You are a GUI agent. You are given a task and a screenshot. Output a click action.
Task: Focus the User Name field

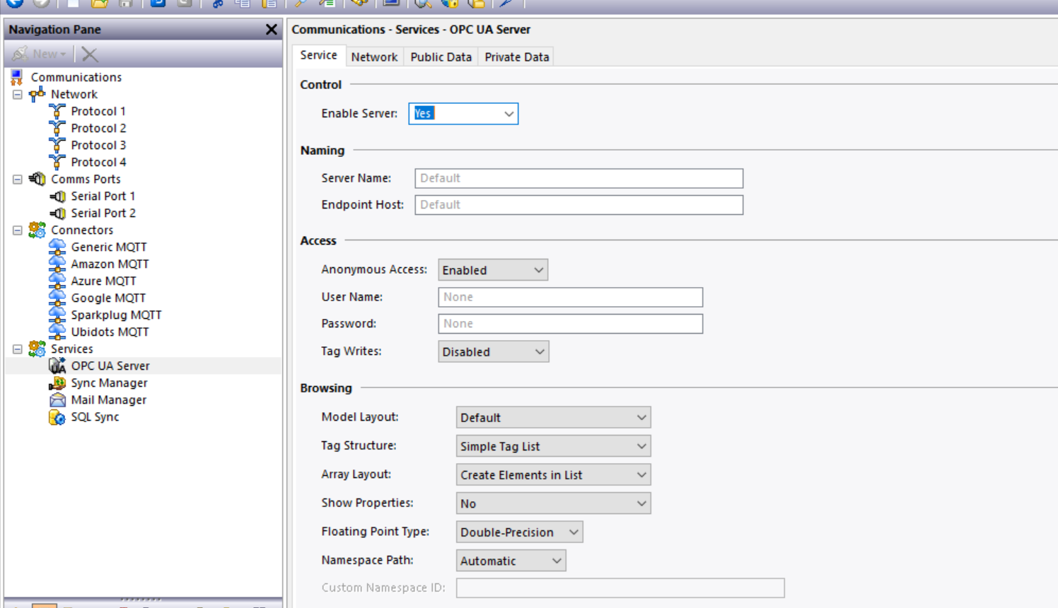pos(570,297)
